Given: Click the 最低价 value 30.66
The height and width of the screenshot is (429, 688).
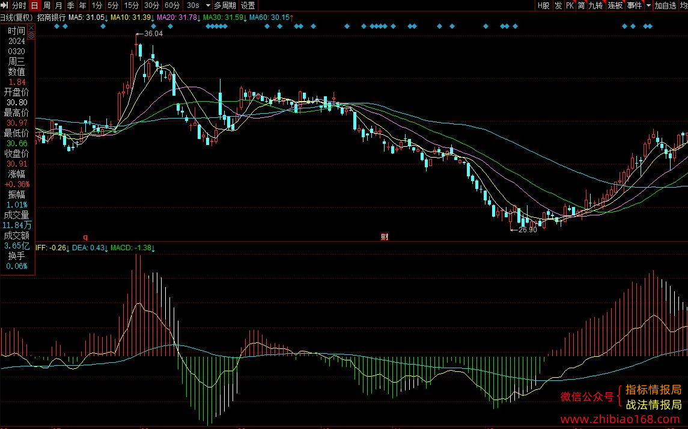Looking at the screenshot, I should tap(17, 143).
